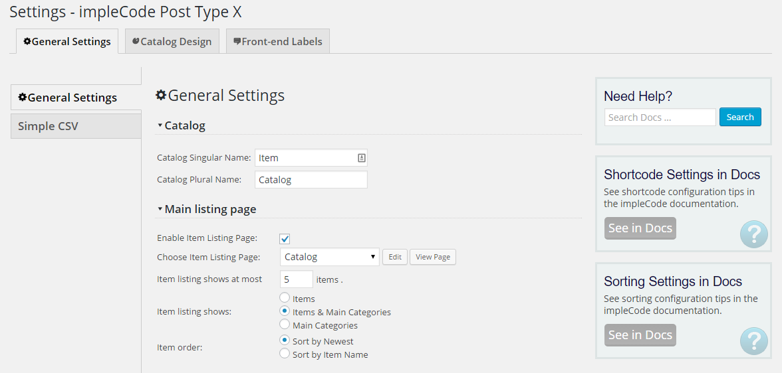Click the 'Item listing shows:' label
The height and width of the screenshot is (373, 782).
click(x=194, y=312)
